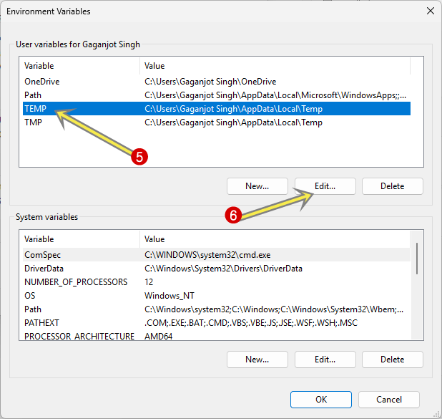Click the TMP row's Local\Temp value

coord(233,122)
